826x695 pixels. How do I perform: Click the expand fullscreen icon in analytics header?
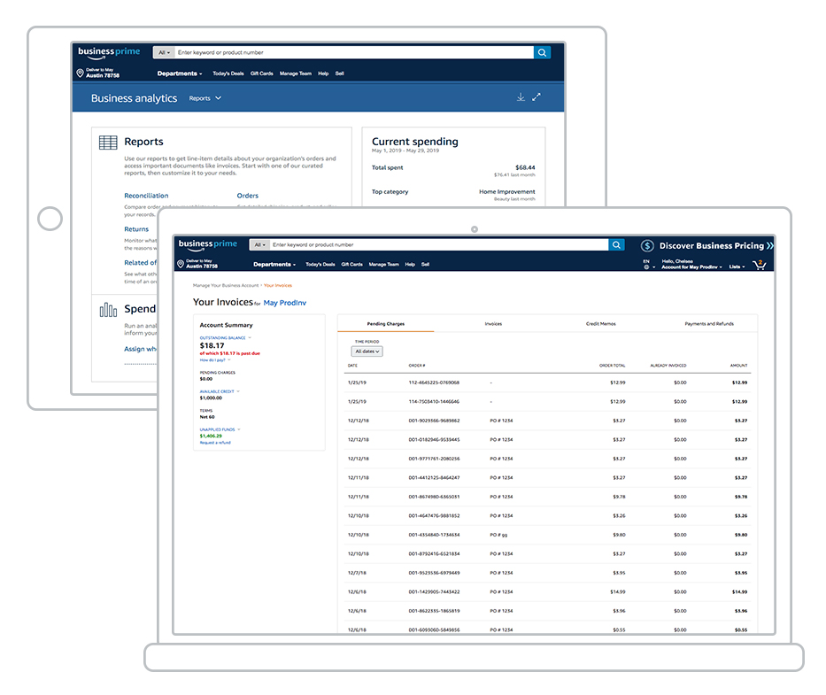537,97
